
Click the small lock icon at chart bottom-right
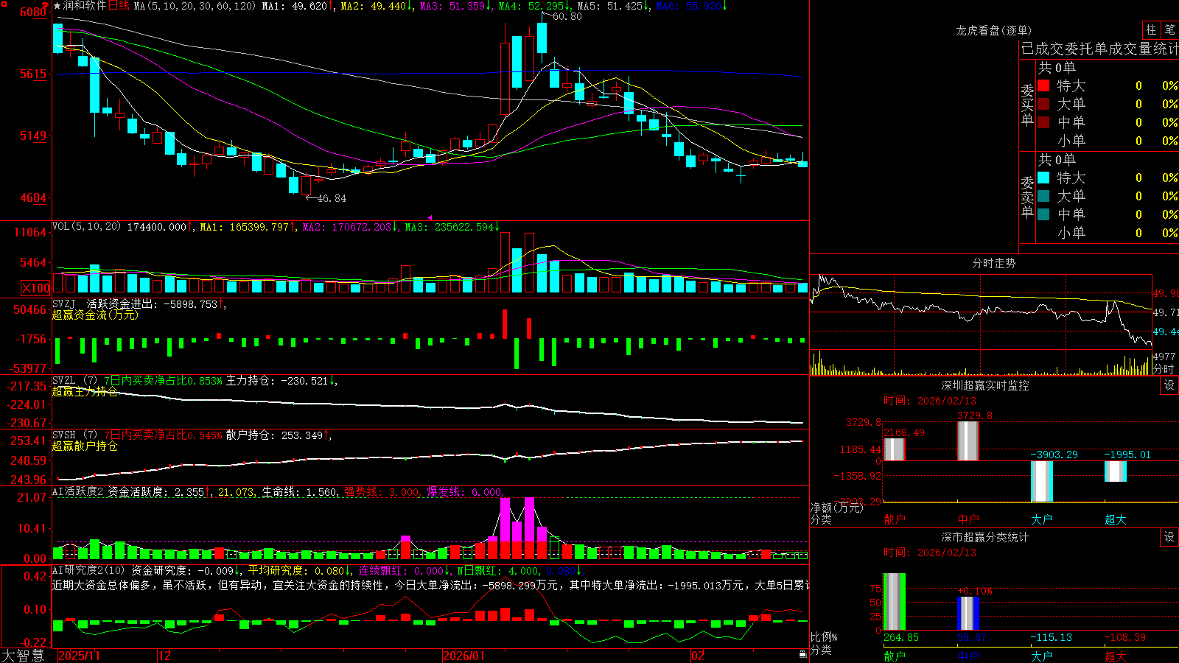(x=803, y=653)
